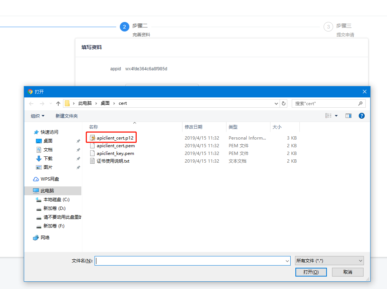Sort by the 名称 column header
This screenshot has height=289, width=387.
click(x=93, y=127)
